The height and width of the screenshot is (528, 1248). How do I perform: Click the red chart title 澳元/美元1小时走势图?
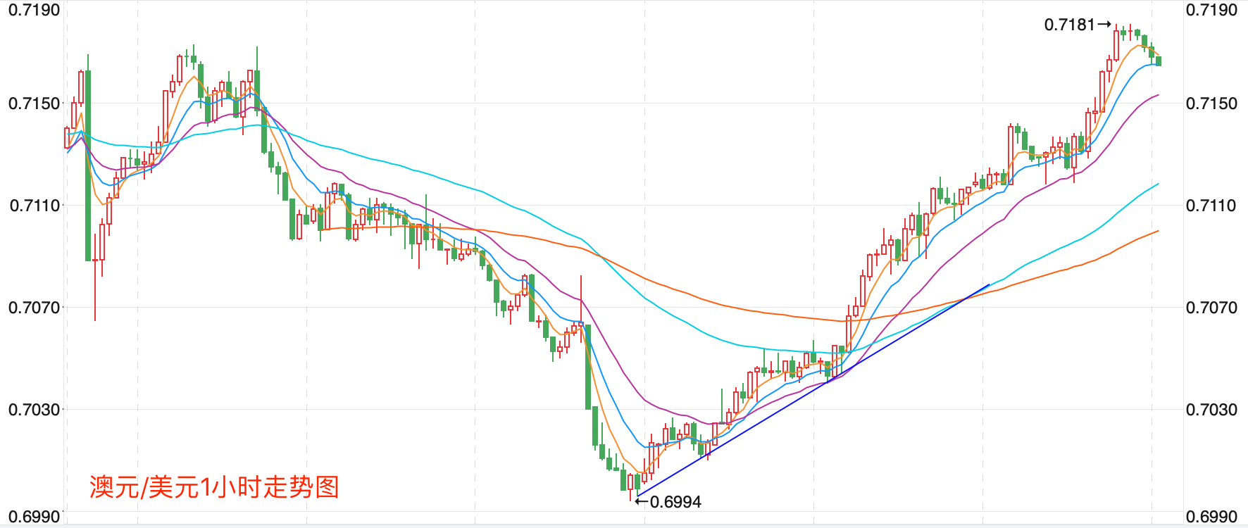coord(214,487)
